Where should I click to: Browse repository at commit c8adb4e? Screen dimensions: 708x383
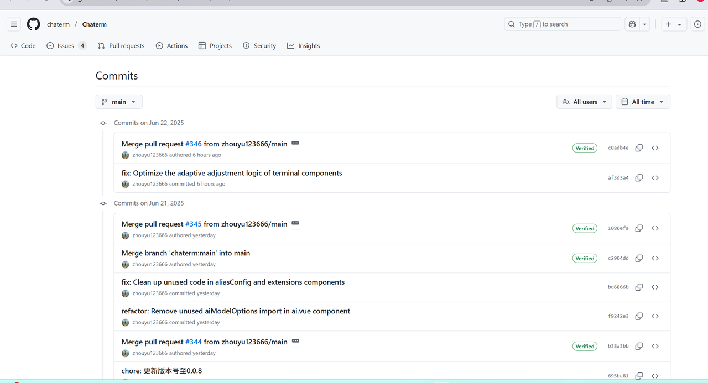[655, 148]
